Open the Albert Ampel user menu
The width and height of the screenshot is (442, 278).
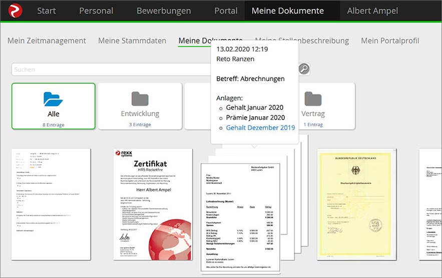tap(372, 11)
